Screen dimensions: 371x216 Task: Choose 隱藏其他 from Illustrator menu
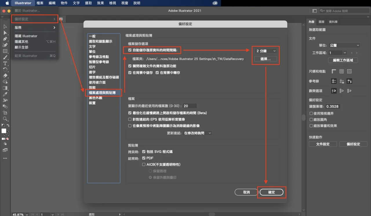(x=35, y=42)
